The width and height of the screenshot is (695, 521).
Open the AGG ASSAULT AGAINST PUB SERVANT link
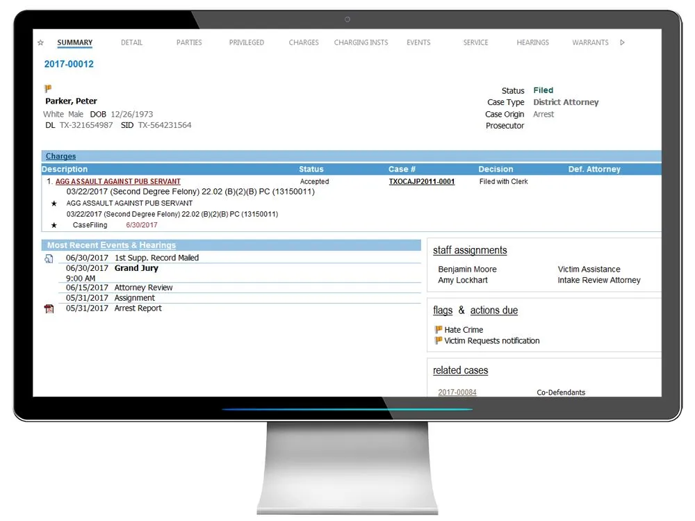tap(118, 182)
